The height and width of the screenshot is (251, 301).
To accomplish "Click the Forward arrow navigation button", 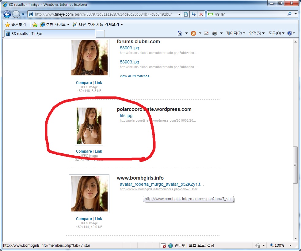I will point(16,14).
